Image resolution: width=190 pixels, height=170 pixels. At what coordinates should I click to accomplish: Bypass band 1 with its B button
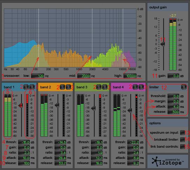tap(32, 87)
